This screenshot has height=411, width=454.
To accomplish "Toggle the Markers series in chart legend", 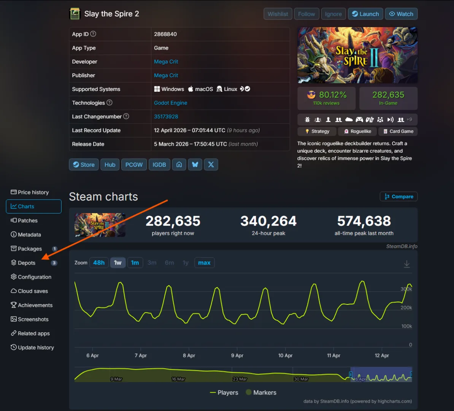I will [x=261, y=392].
